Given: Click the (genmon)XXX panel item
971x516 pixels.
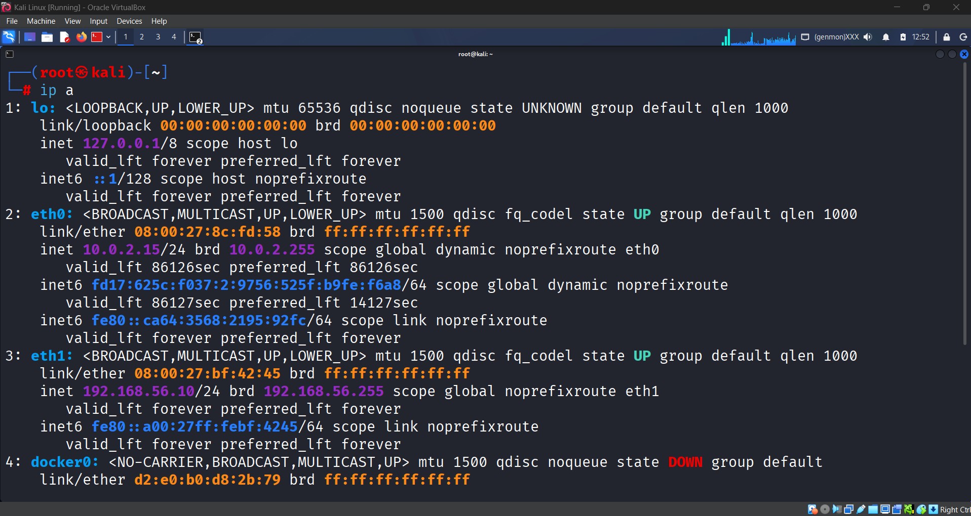Looking at the screenshot, I should 836,37.
